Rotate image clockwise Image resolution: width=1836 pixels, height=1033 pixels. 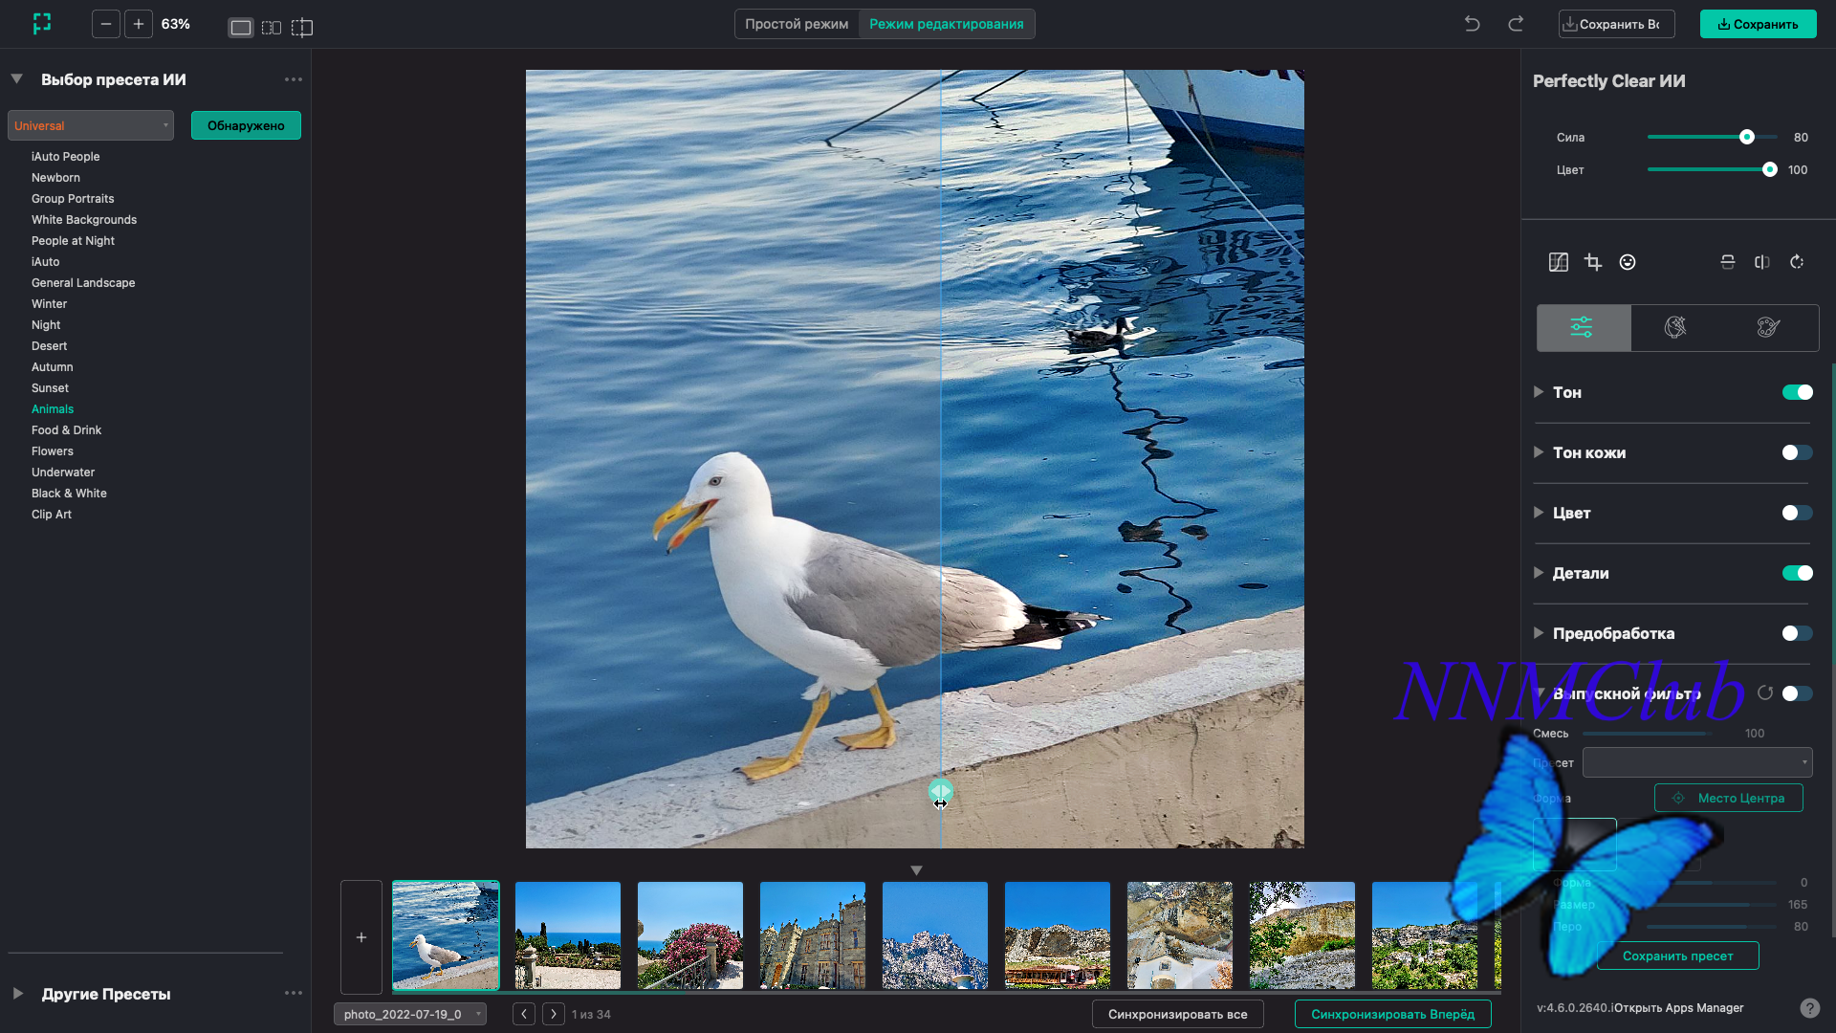pos(1797,262)
